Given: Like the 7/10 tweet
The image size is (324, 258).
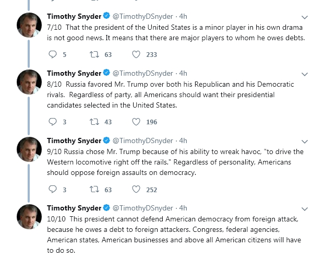Looking at the screenshot, I should click(x=136, y=54).
